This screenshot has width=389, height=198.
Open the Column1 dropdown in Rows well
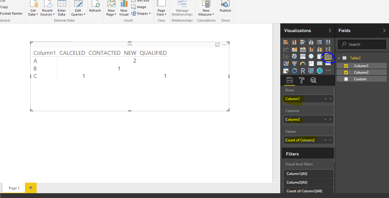tap(325, 99)
